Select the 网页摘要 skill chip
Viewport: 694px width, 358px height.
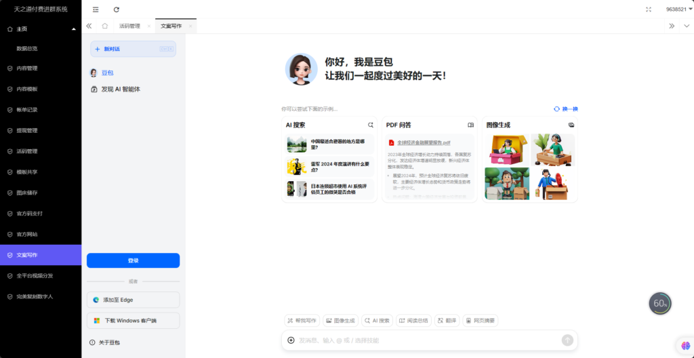[481, 320]
